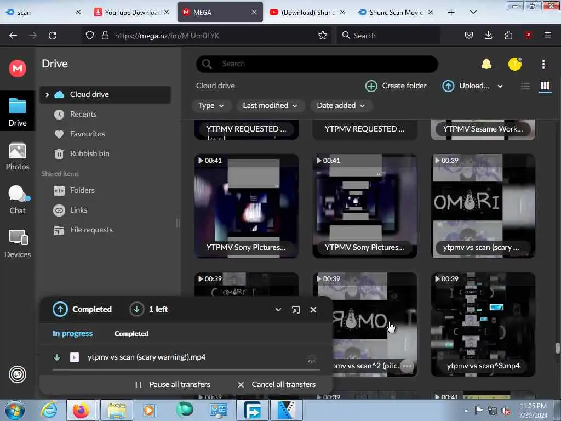This screenshot has width=561, height=421.
Task: Switch to list view layout
Action: click(525, 86)
